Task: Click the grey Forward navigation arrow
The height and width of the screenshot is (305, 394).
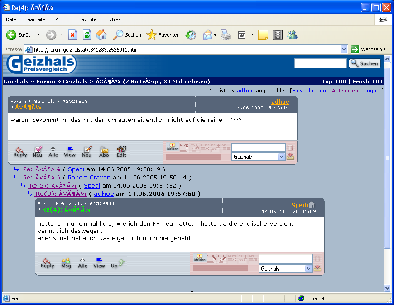Action: (51, 35)
